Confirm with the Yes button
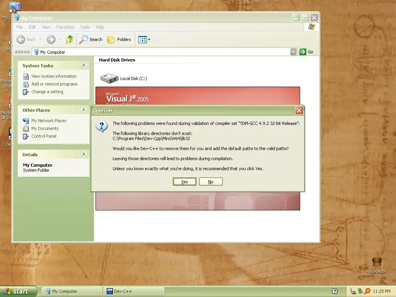396x297 pixels. (x=184, y=182)
